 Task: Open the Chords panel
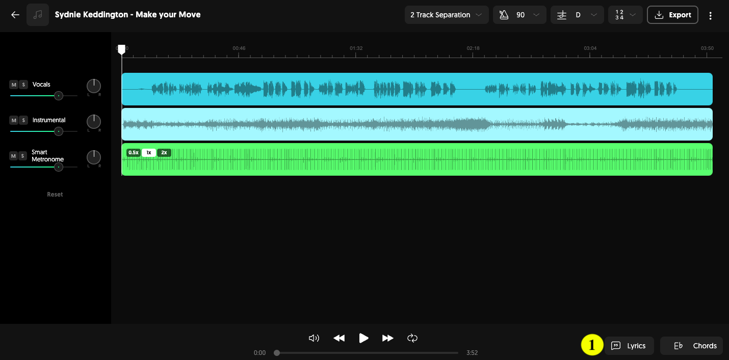point(692,346)
